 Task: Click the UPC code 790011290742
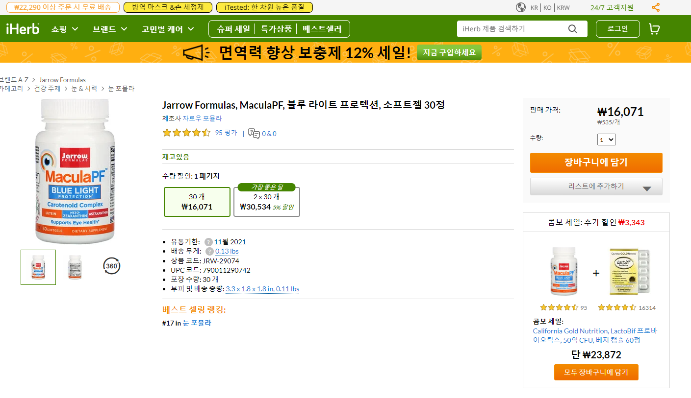(226, 270)
